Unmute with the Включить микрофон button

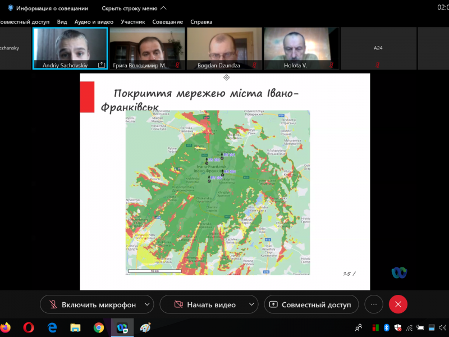92,304
